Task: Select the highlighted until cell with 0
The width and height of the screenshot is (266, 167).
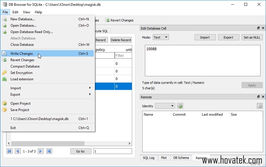Action: 123,86
